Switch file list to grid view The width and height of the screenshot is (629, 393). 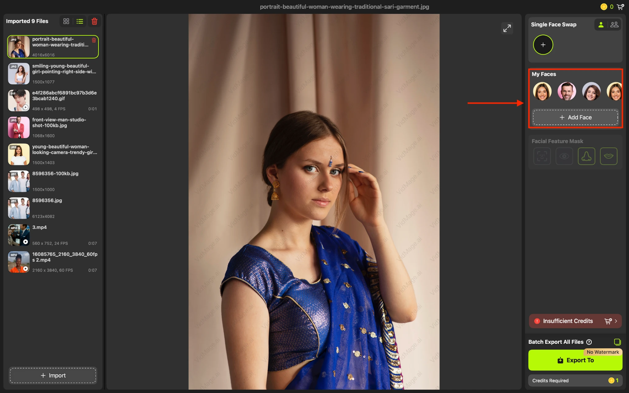[x=66, y=21]
